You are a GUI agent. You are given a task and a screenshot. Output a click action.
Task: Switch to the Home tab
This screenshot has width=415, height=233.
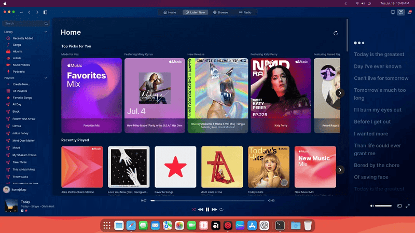click(170, 12)
